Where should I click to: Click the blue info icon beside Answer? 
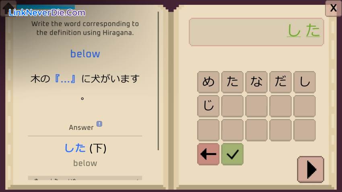(x=99, y=124)
